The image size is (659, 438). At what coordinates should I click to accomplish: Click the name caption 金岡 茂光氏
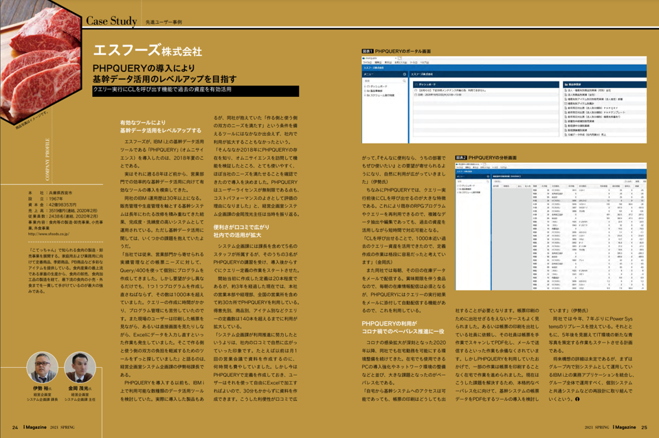(x=80, y=389)
